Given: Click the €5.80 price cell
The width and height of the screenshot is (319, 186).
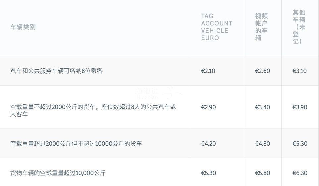Looking at the screenshot, I should click(262, 173).
